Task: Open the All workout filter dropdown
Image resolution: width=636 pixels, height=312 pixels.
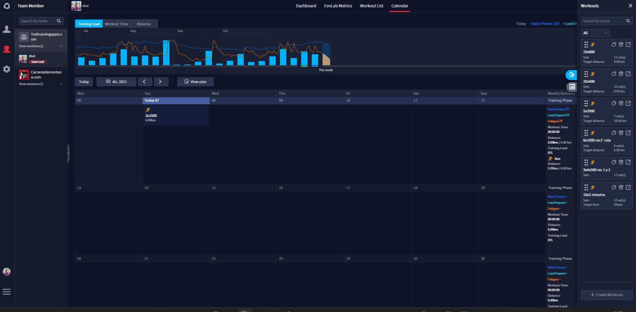Action: (x=595, y=33)
